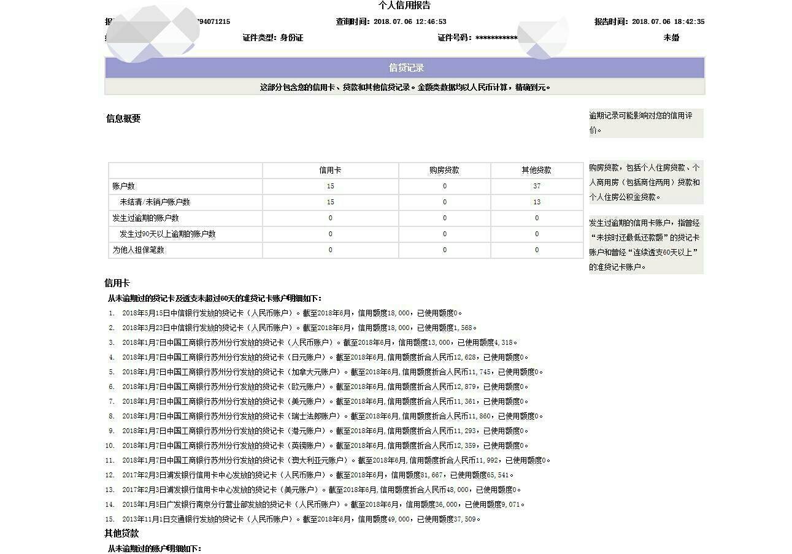This screenshot has width=792, height=554.
Task: Click the 账户数 row label
Action: tap(123, 187)
